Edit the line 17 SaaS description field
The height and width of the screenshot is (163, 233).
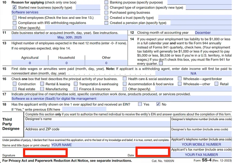[x=122, y=99]
